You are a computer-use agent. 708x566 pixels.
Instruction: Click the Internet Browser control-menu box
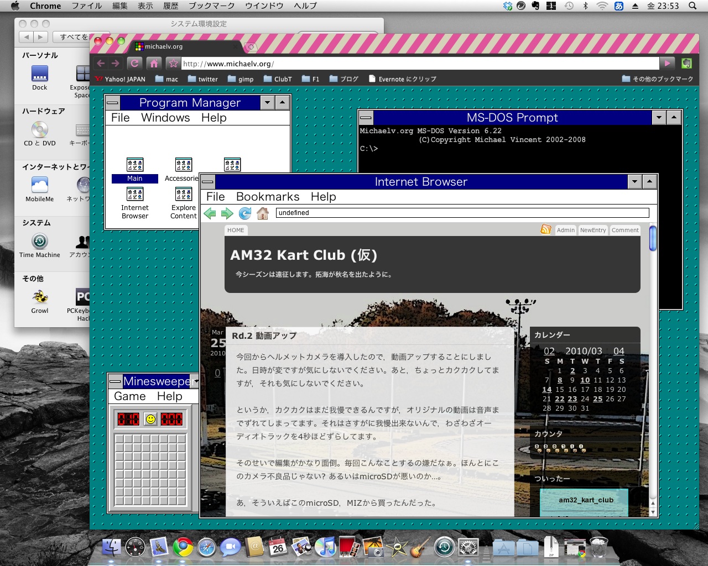(x=208, y=182)
